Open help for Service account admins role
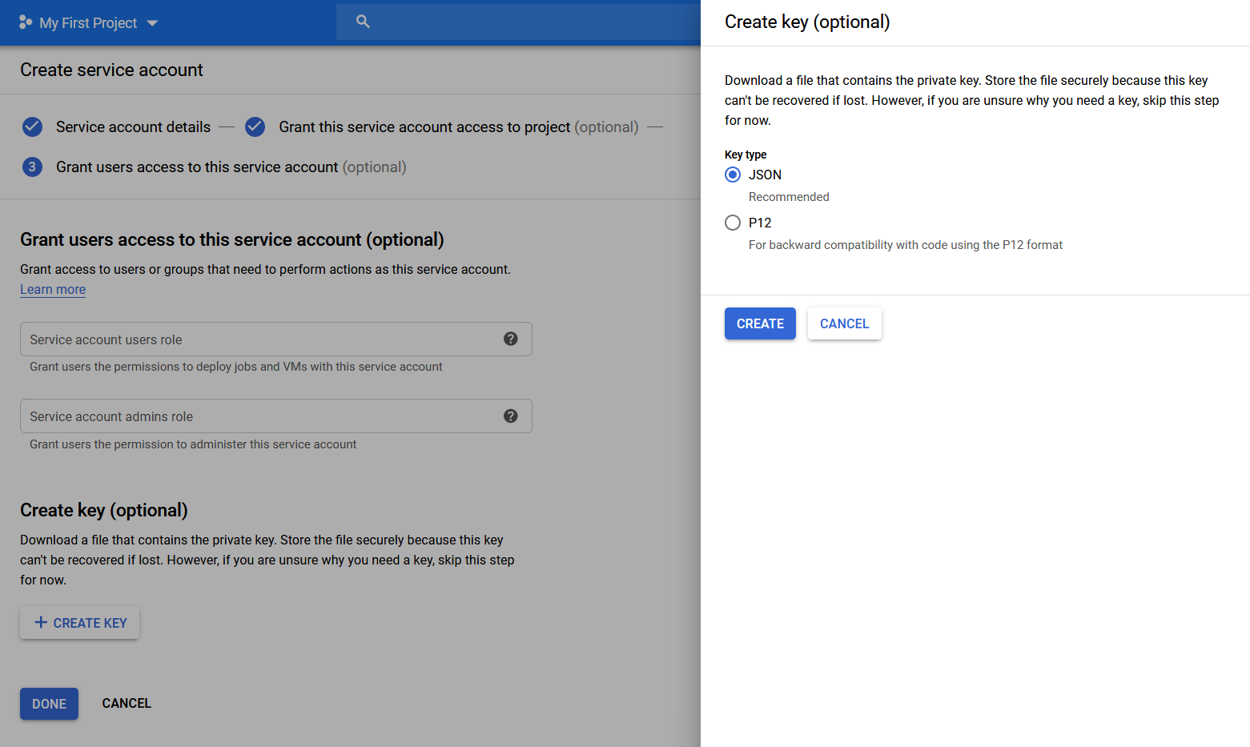 click(x=510, y=416)
